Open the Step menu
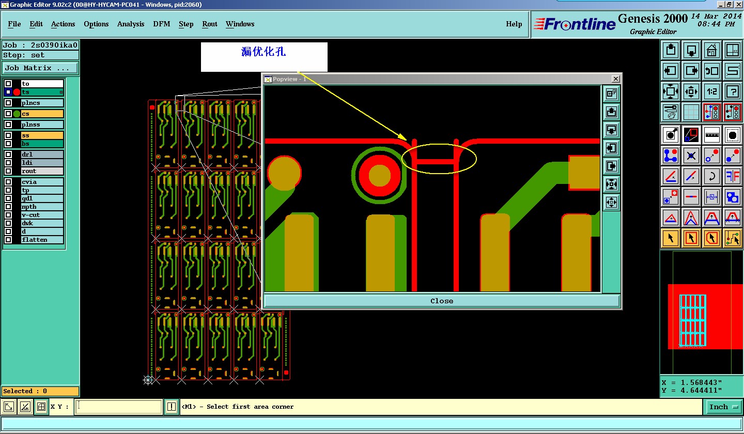This screenshot has width=744, height=434. [x=186, y=24]
